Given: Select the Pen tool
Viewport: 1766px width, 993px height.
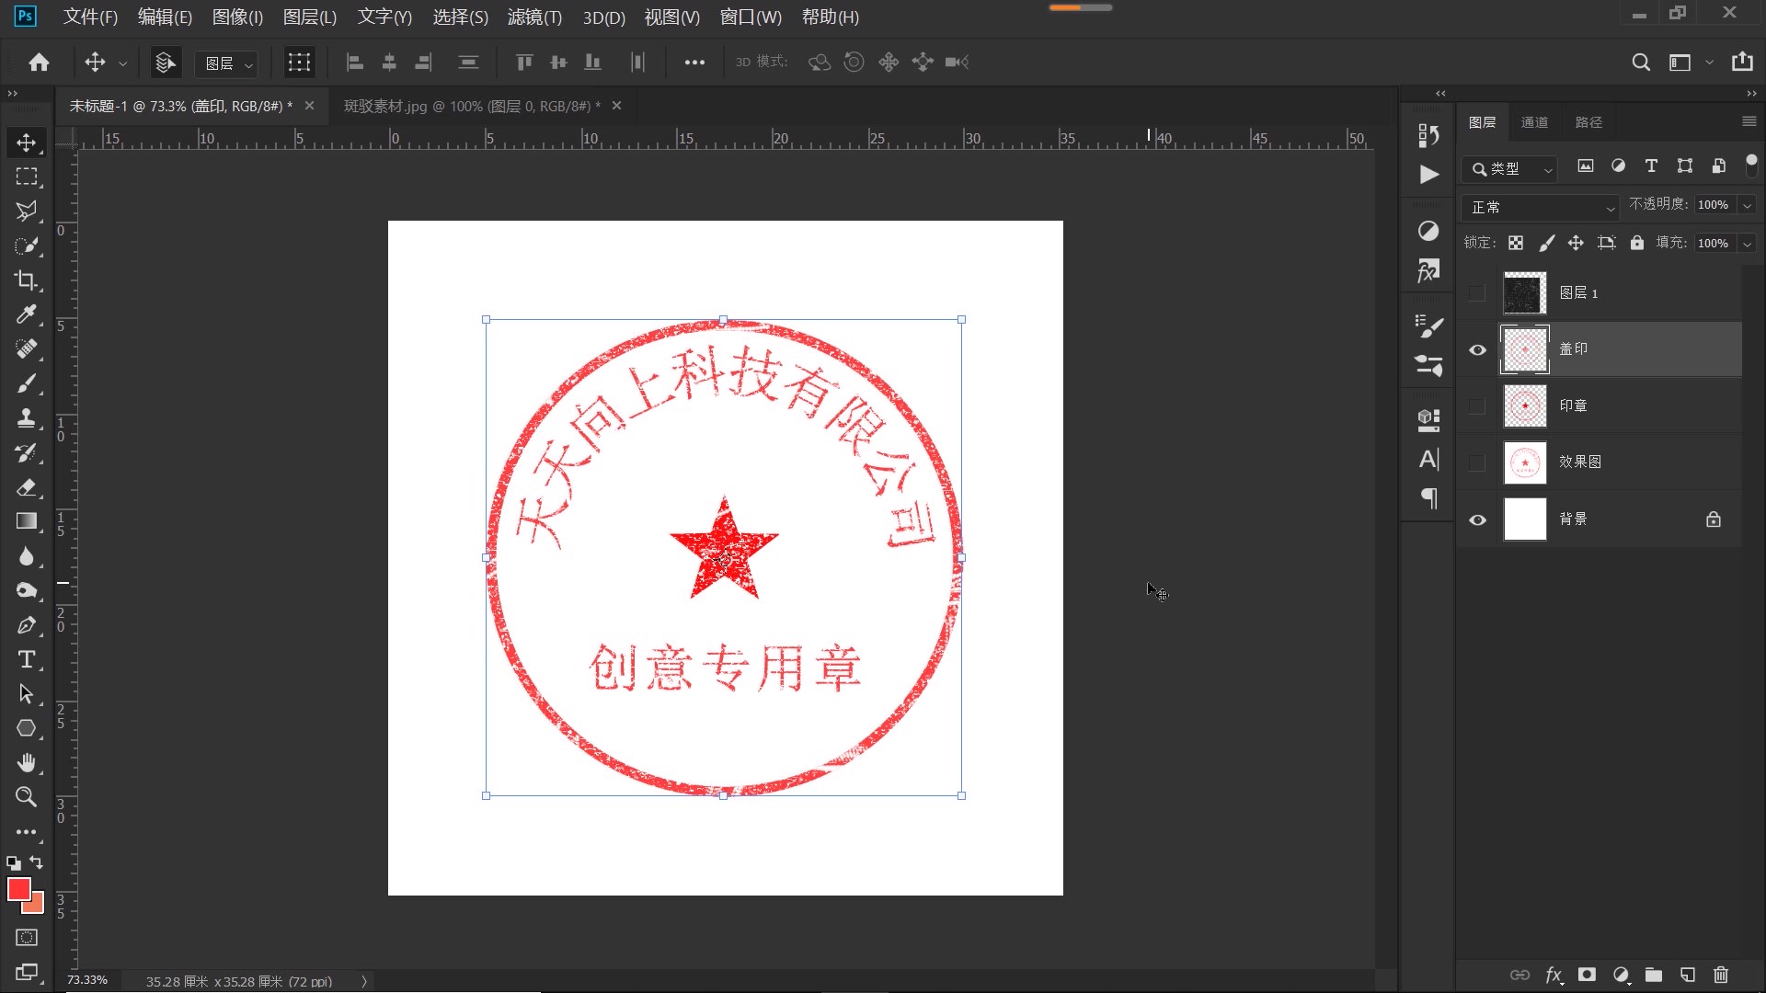Looking at the screenshot, I should [x=27, y=625].
